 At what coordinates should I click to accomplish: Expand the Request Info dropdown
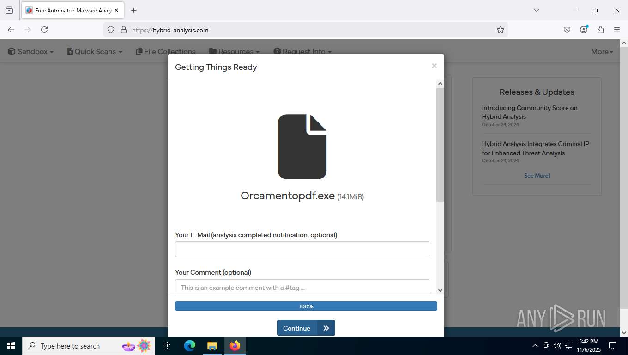click(x=302, y=52)
